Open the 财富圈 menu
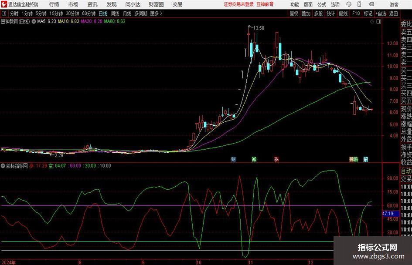This screenshot has width=412, height=265. [x=156, y=4]
